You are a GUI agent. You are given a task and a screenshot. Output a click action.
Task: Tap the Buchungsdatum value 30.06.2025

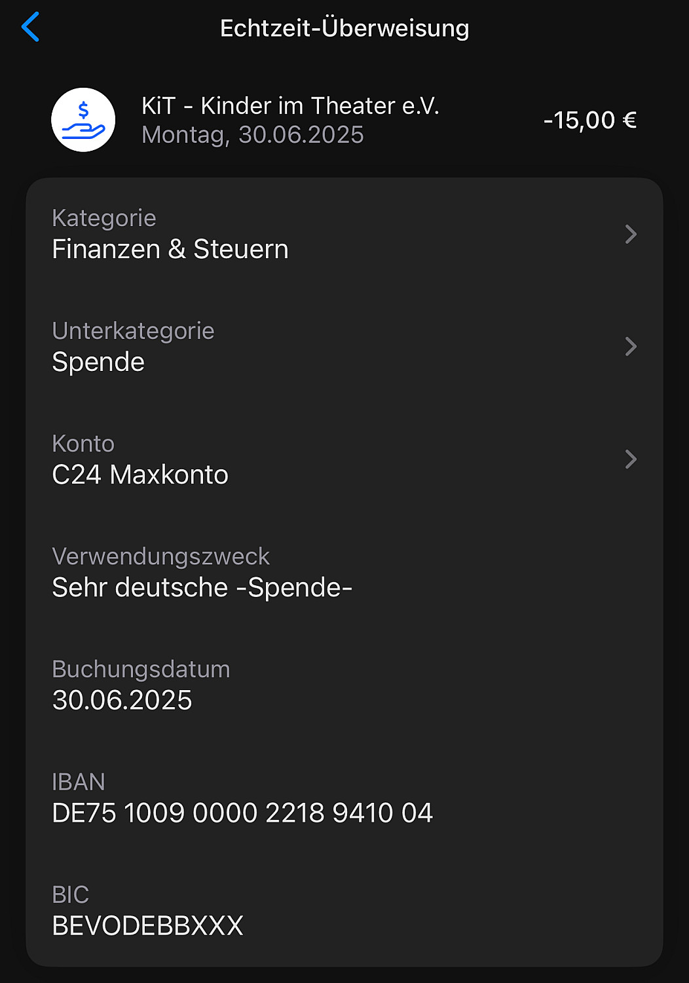(x=122, y=701)
